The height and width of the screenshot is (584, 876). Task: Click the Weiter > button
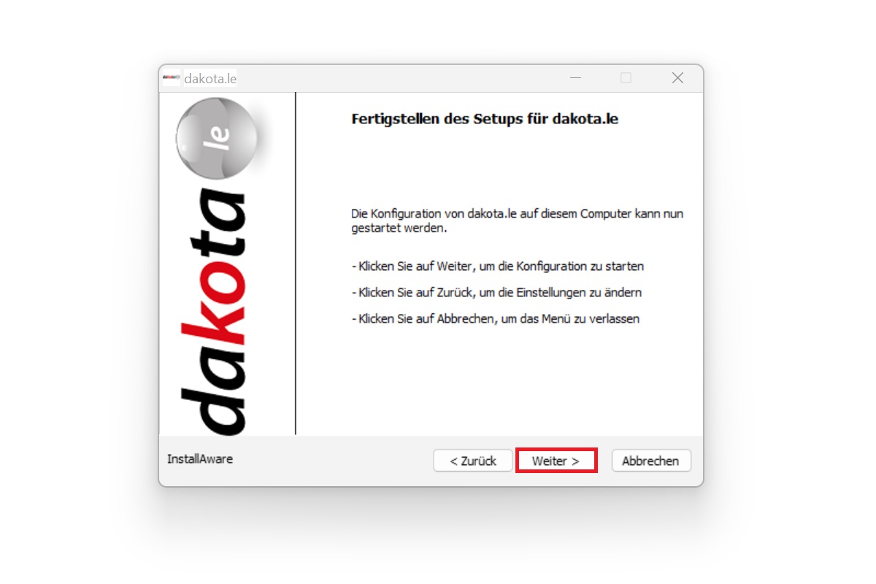pos(556,461)
